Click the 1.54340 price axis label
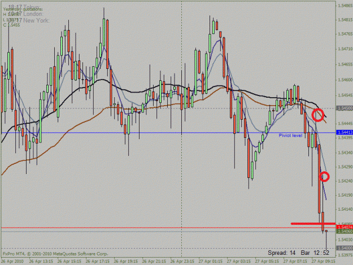 click(x=345, y=153)
